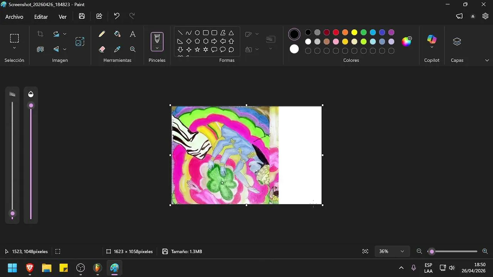The width and height of the screenshot is (493, 277).
Task: Choose the straight line shape
Action: (180, 33)
